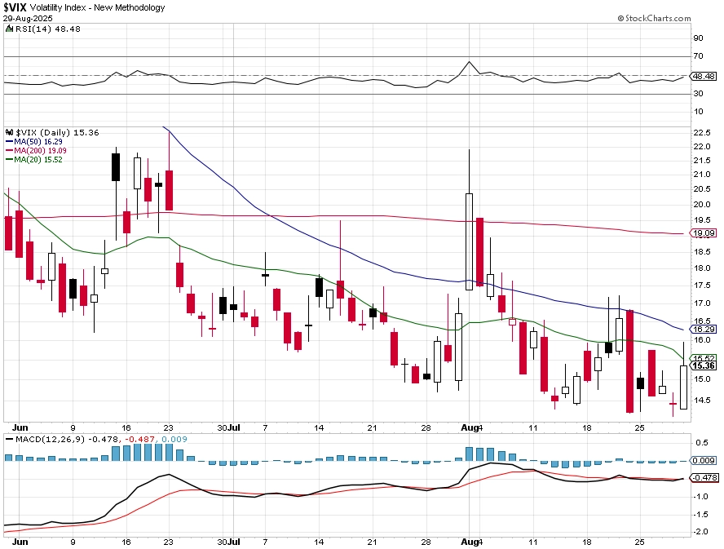The height and width of the screenshot is (549, 724).
Task: Click the blue MA(50) legend swatch
Action: pos(9,142)
